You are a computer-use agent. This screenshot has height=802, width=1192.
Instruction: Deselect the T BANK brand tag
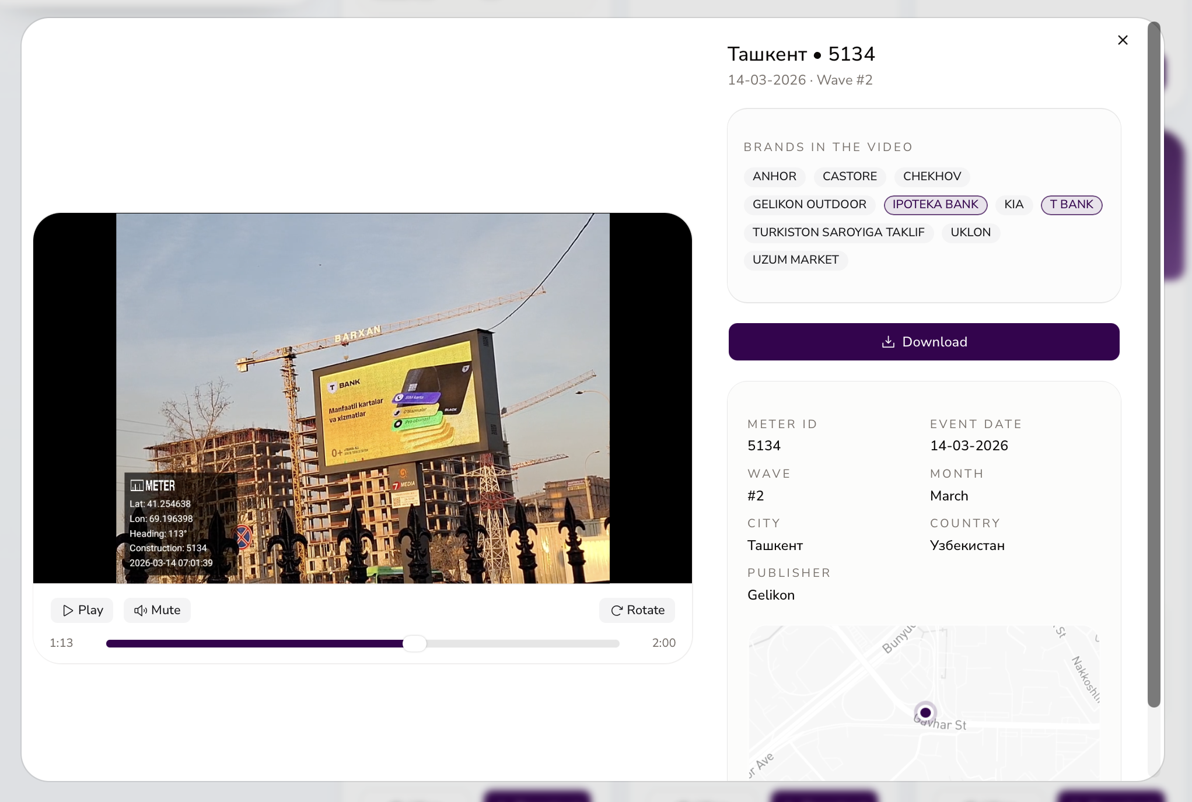click(x=1071, y=205)
